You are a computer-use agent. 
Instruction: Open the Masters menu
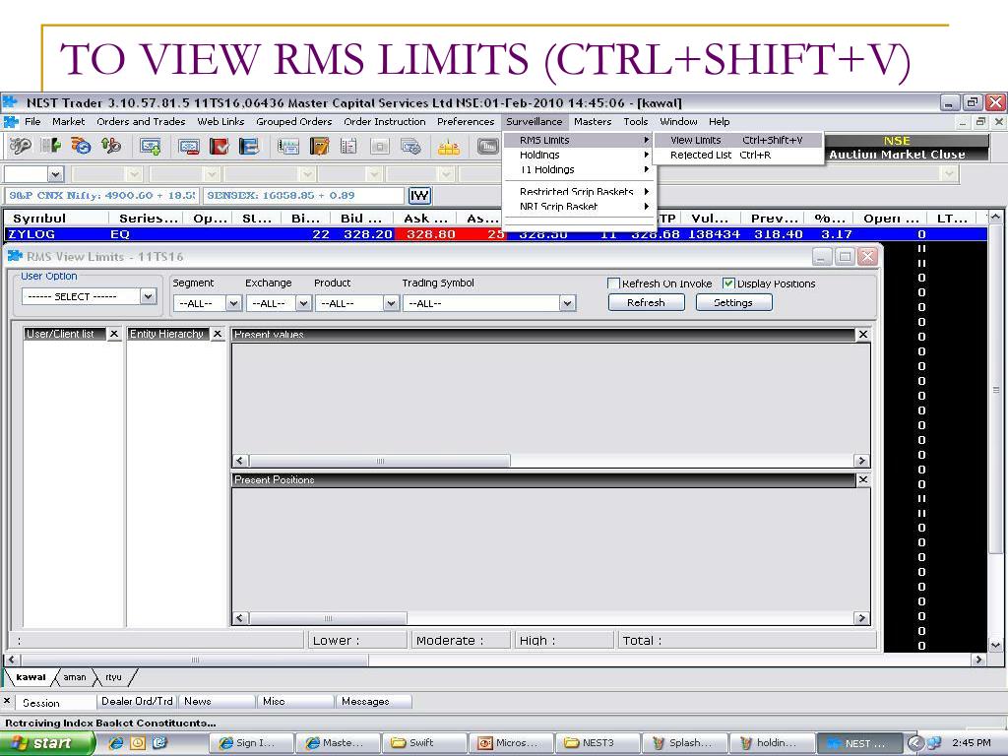[592, 121]
